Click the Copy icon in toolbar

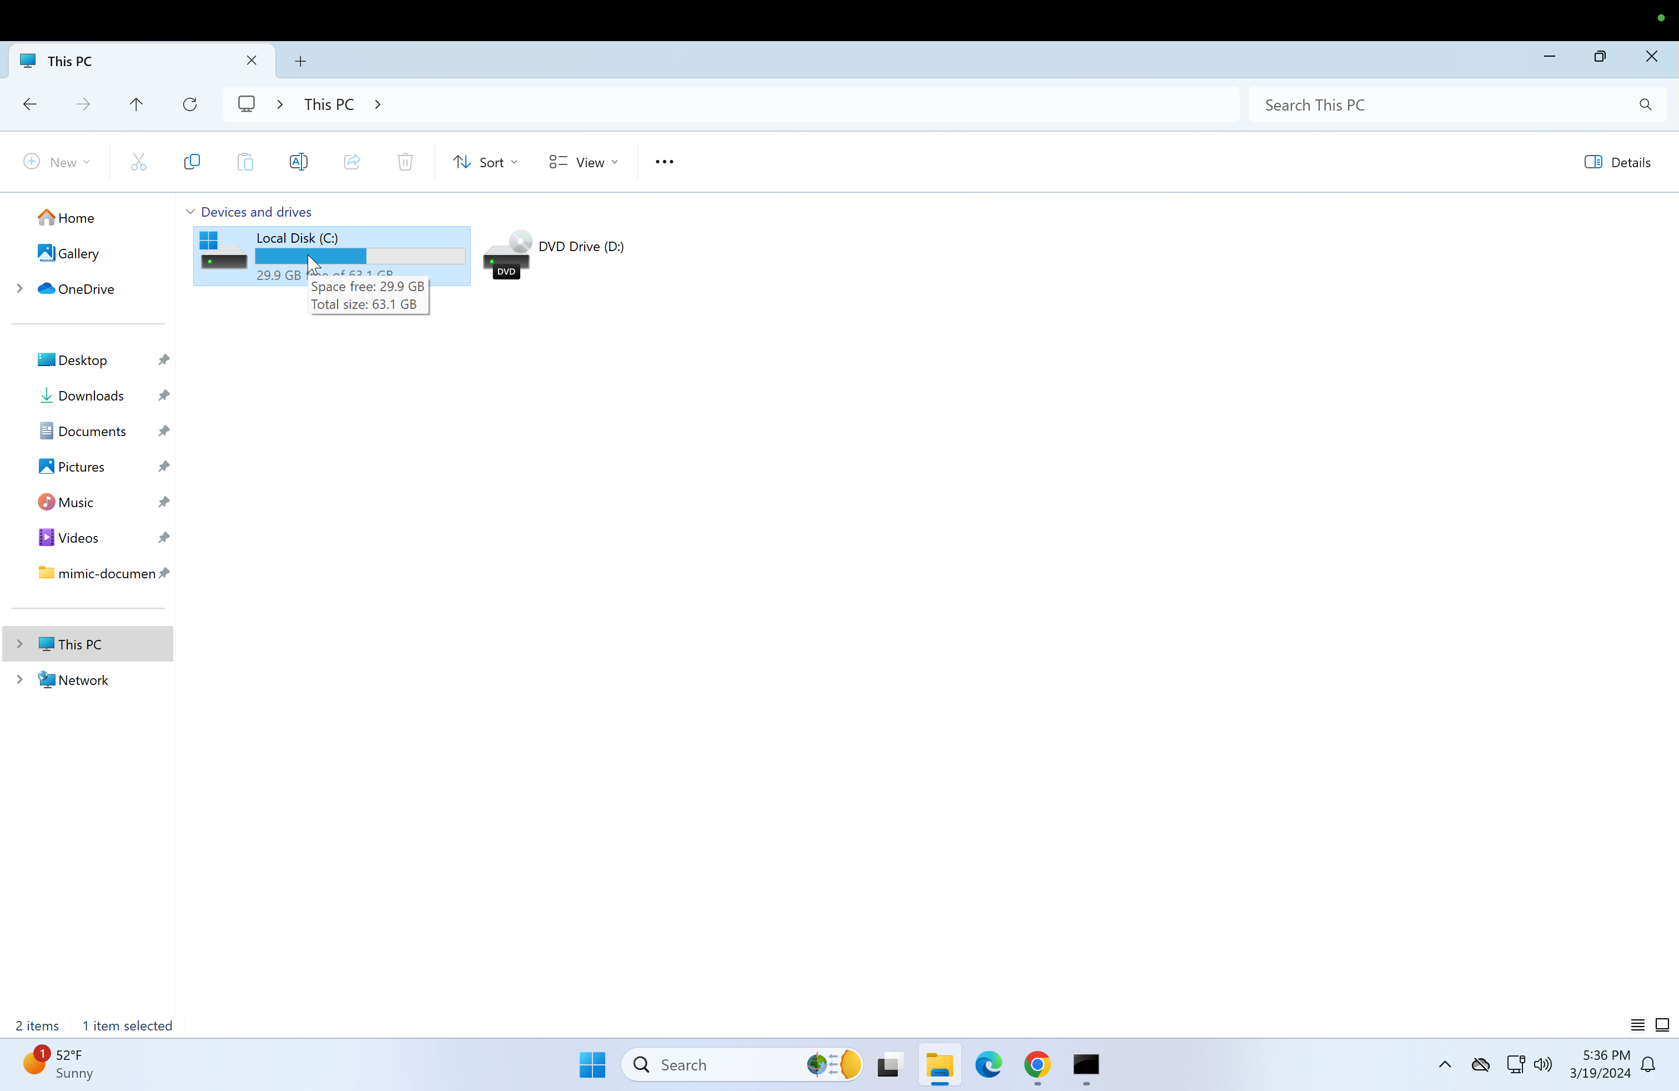coord(191,162)
